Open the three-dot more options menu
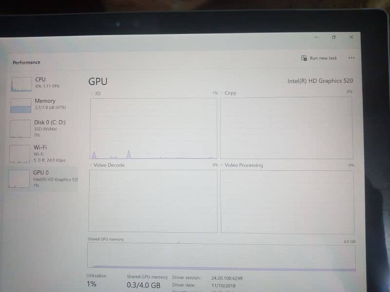This screenshot has height=292, width=390. tap(351, 58)
